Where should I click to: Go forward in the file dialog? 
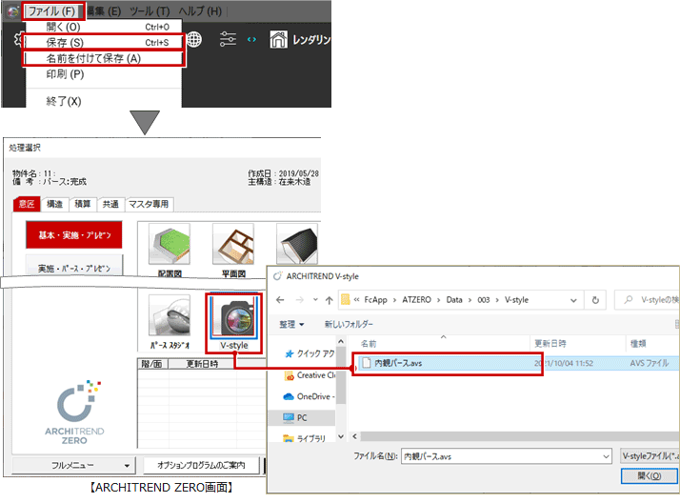pyautogui.click(x=299, y=300)
